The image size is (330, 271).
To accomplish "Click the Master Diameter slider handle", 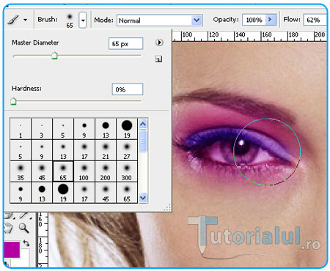I will [54, 56].
